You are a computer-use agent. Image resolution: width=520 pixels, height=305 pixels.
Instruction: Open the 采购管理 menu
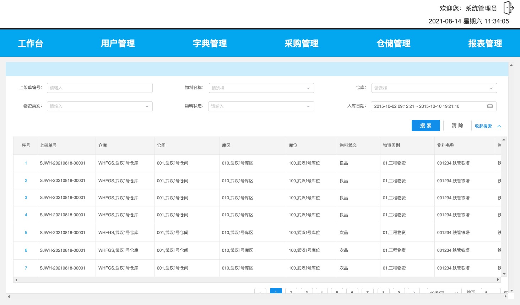(x=302, y=43)
